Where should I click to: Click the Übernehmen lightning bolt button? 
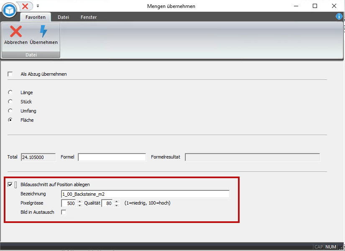pyautogui.click(x=43, y=36)
